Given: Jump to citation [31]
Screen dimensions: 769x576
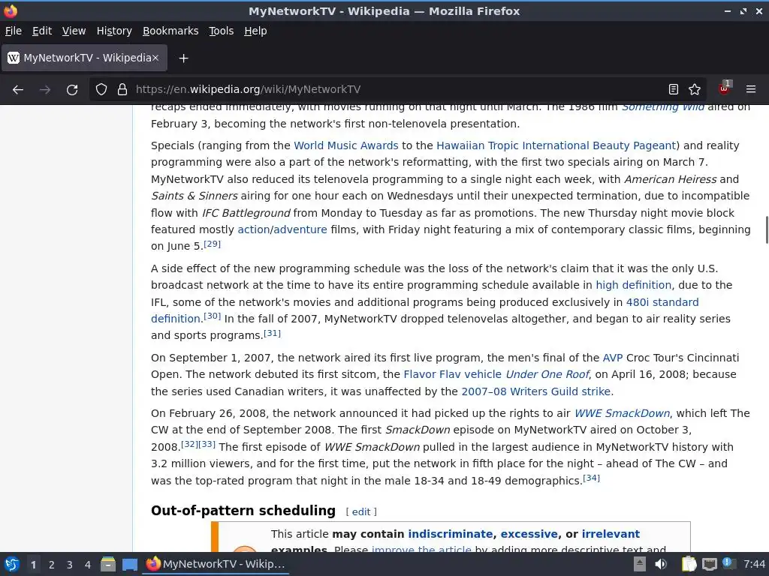Looking at the screenshot, I should click(x=272, y=333).
